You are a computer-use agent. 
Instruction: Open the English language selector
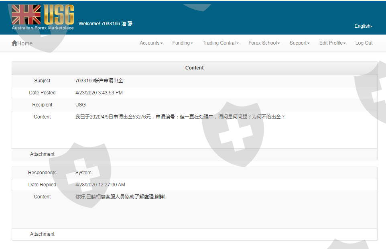pos(363,26)
